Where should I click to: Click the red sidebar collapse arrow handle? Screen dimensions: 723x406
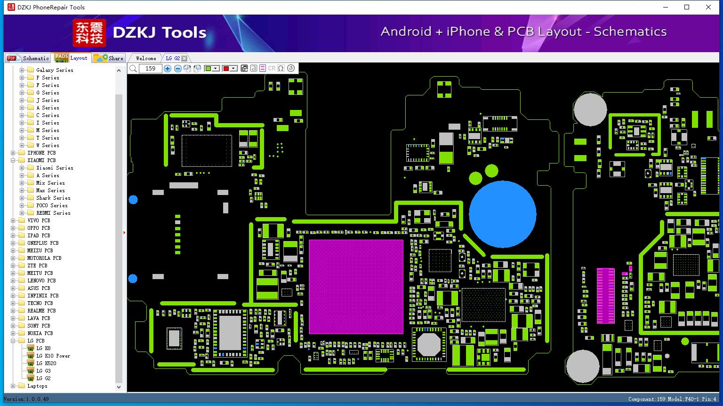tap(124, 232)
